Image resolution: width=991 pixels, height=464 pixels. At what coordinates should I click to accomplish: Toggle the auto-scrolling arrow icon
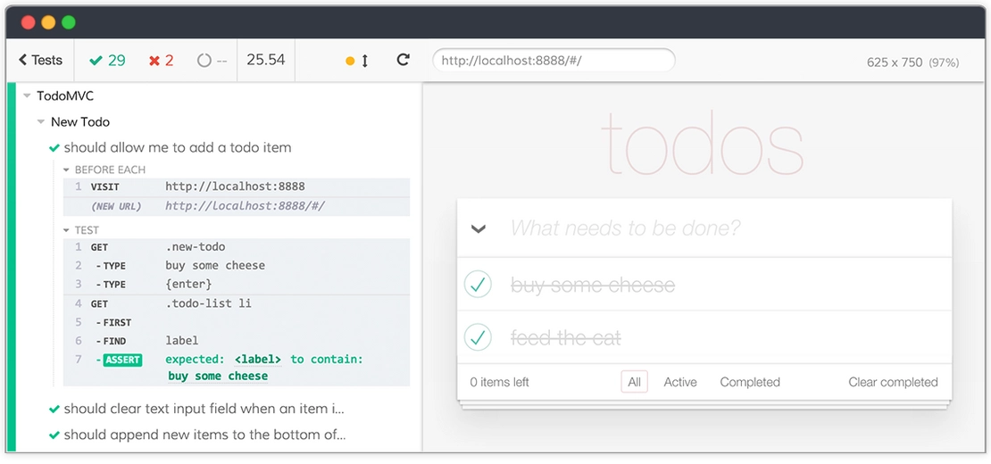[x=365, y=61]
